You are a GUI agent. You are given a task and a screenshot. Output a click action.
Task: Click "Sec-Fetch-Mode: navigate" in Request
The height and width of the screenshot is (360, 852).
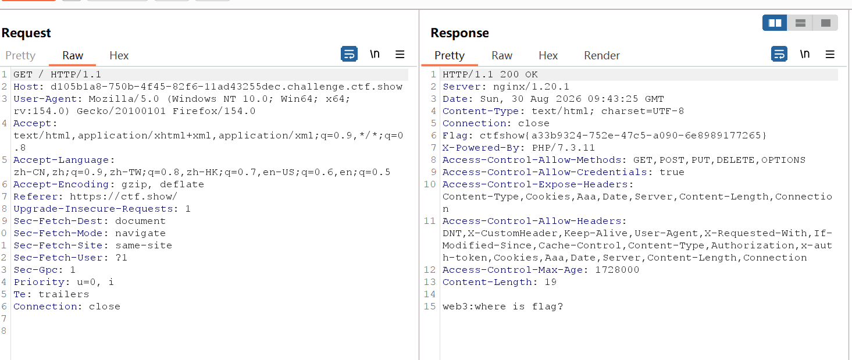point(90,233)
